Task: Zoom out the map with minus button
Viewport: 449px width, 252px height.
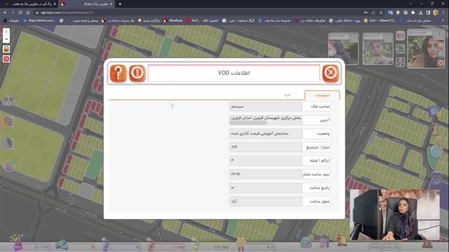Action: click(x=6, y=39)
